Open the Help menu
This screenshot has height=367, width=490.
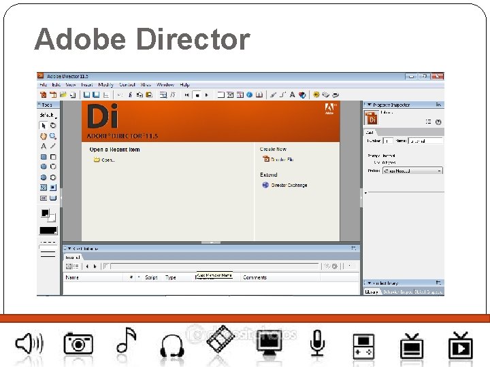point(184,84)
